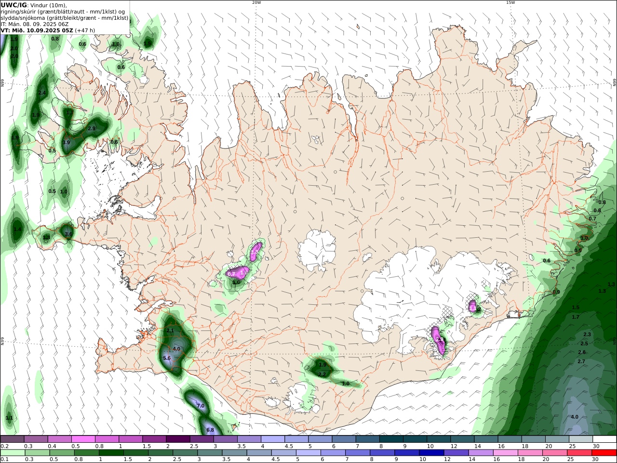Click the Mýrdalsjökull glacier on the south coast
The width and height of the screenshot is (617, 463).
[x=301, y=398]
